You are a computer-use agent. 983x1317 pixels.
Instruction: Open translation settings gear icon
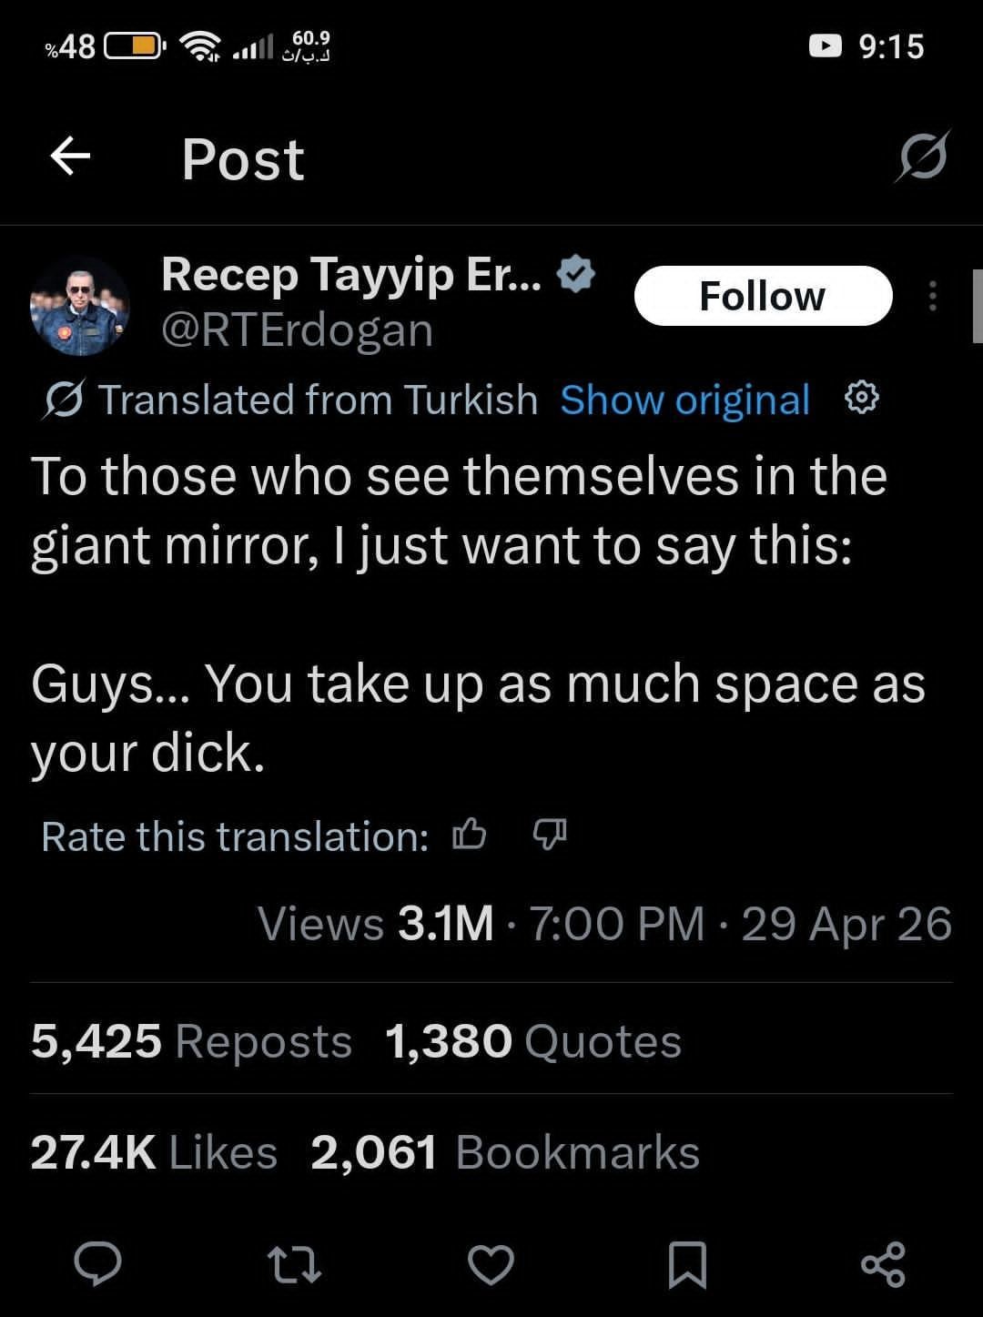pos(862,399)
